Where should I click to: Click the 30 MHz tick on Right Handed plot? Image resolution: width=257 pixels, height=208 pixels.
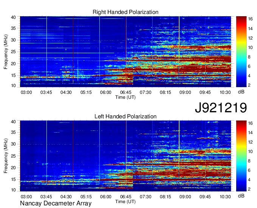pyautogui.click(x=13, y=40)
